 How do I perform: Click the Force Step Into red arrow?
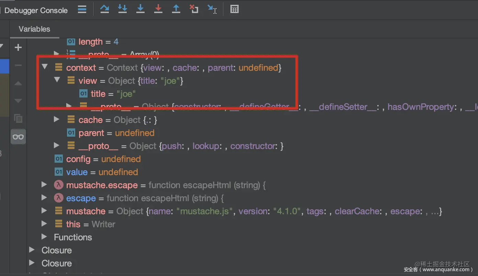tap(158, 9)
